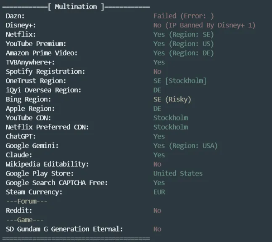Click the Dazn Failed error result

[183, 16]
